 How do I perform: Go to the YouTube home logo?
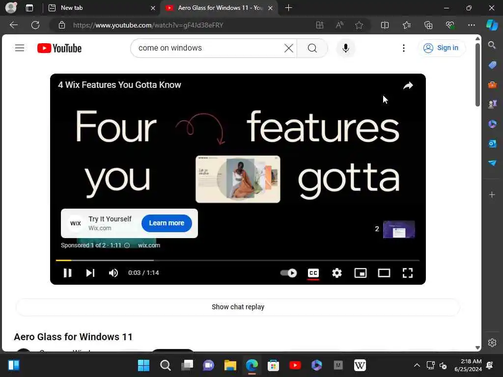59,48
